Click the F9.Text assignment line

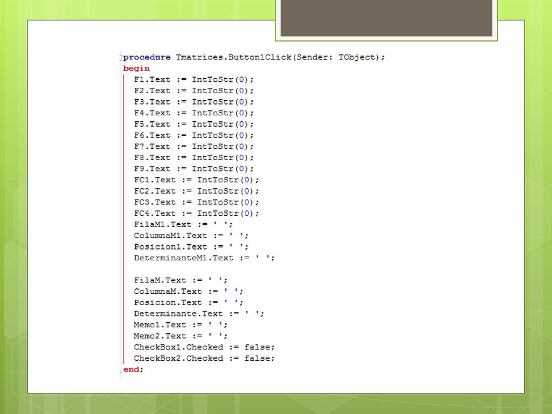click(194, 169)
